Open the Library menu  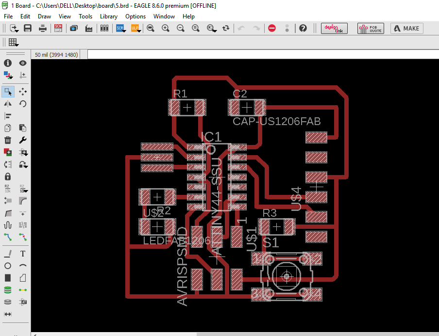tap(109, 16)
